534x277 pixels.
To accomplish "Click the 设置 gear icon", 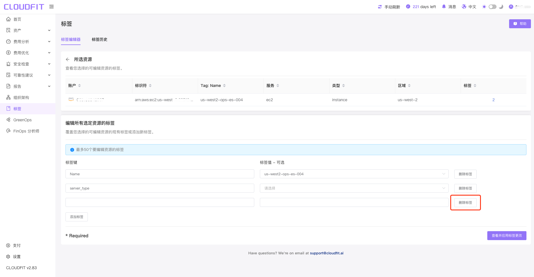I will 8,257.
